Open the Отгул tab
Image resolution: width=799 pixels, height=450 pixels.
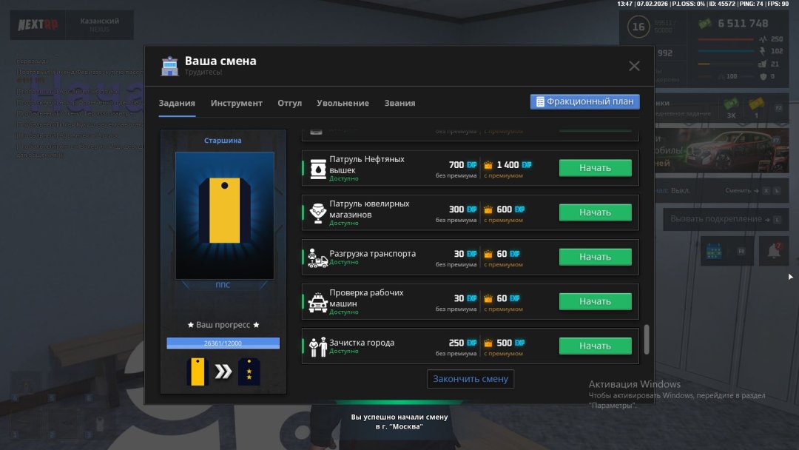(289, 103)
